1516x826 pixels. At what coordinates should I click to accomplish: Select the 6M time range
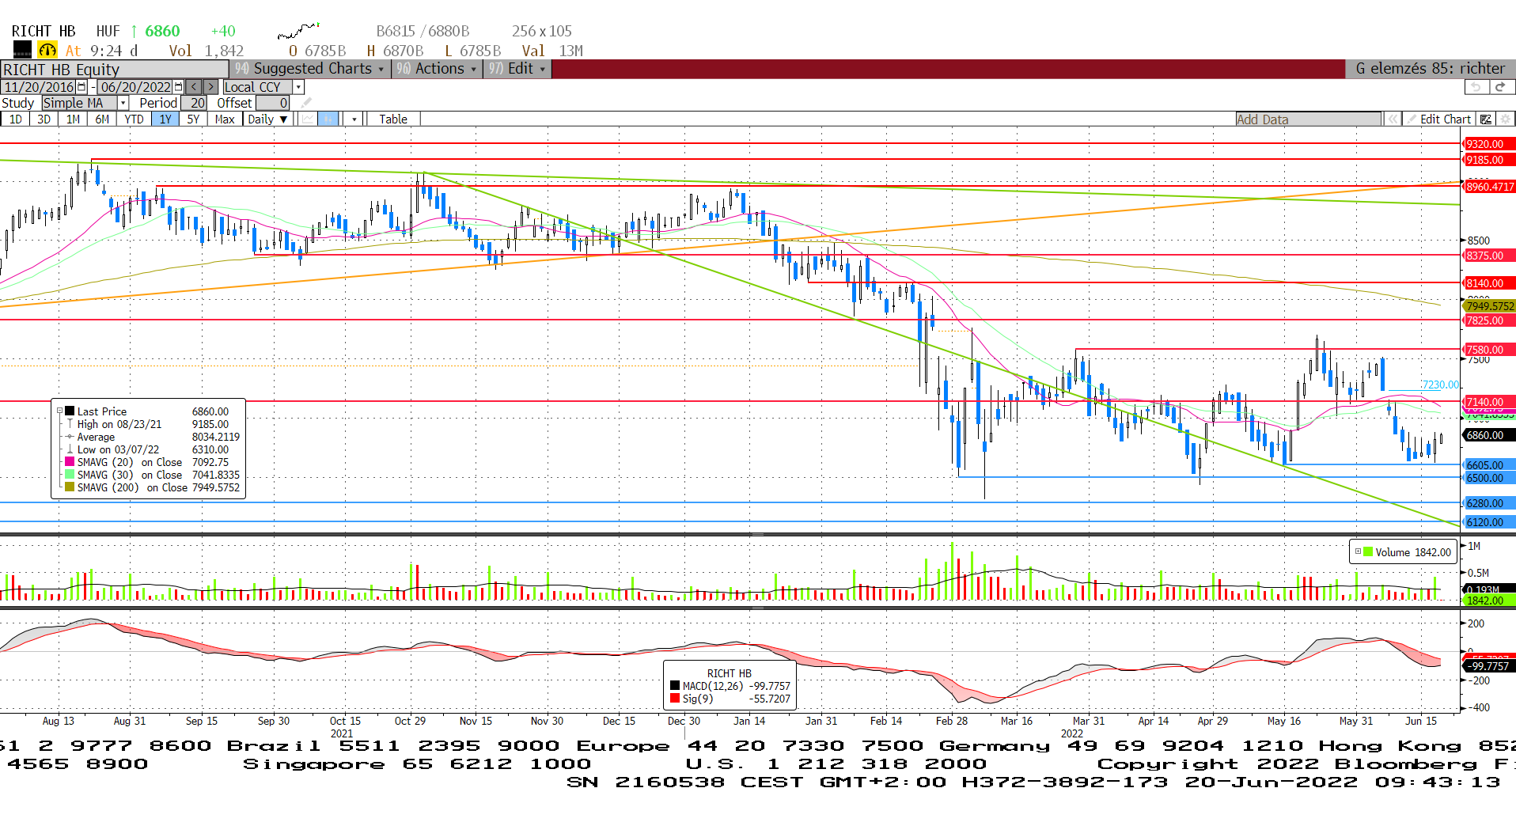click(102, 119)
